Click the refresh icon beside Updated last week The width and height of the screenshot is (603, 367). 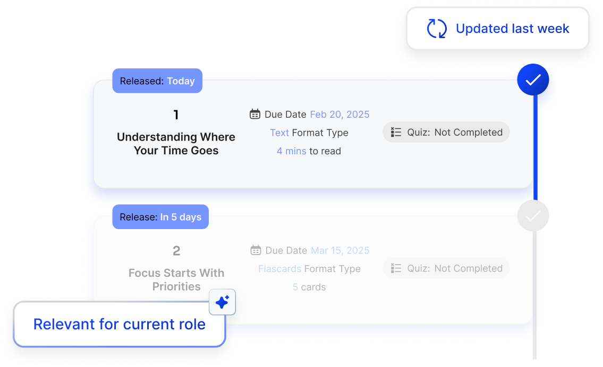pyautogui.click(x=436, y=28)
